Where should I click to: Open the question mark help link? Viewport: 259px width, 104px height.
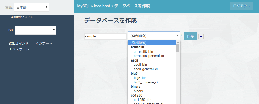tap(181, 35)
